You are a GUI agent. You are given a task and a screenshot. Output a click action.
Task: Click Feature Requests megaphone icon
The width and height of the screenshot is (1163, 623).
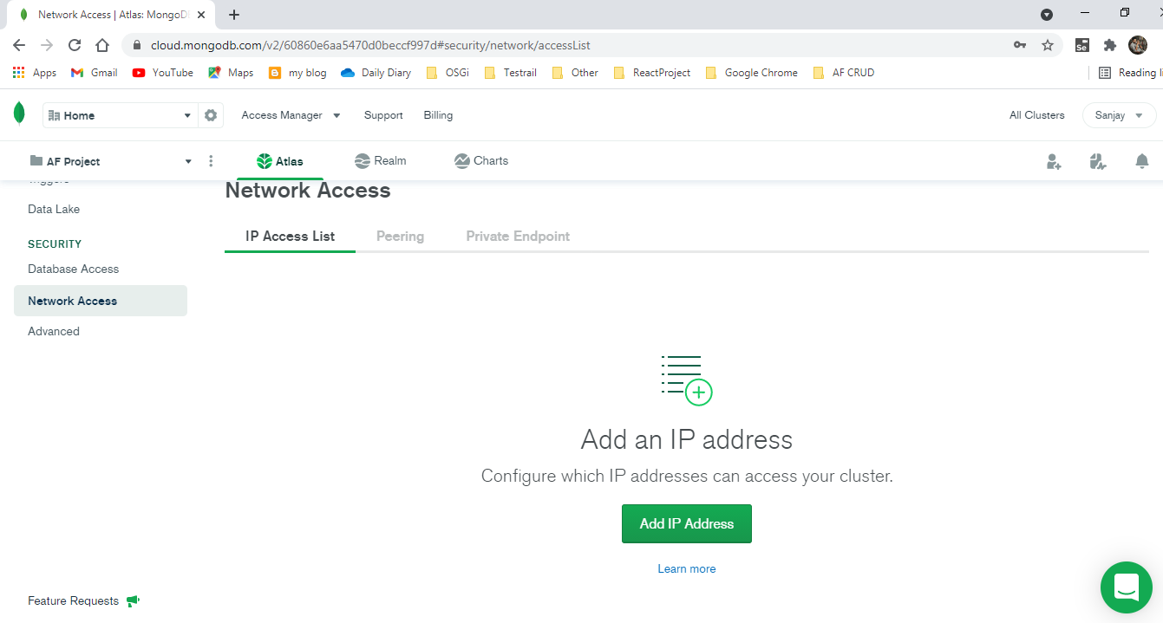[x=133, y=600]
